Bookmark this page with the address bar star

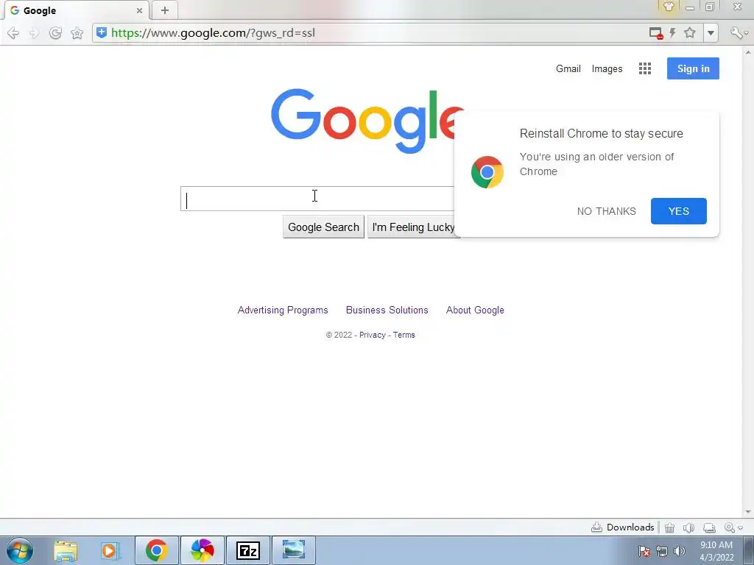click(690, 32)
